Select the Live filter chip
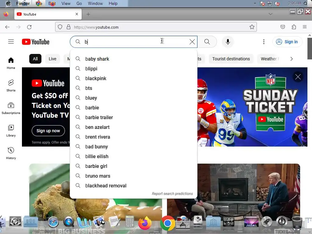Screen dimensions: 312x234 [52, 59]
